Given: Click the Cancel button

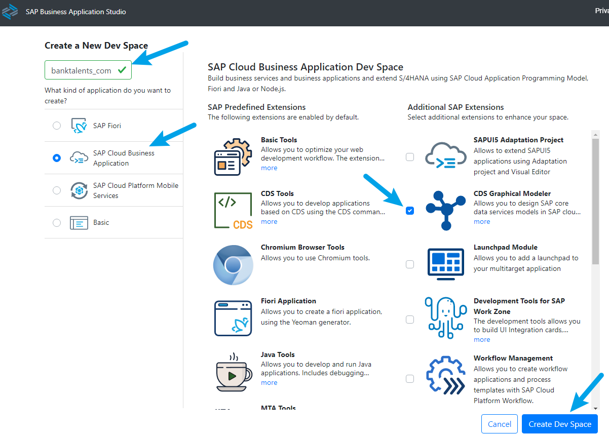Looking at the screenshot, I should click(500, 424).
